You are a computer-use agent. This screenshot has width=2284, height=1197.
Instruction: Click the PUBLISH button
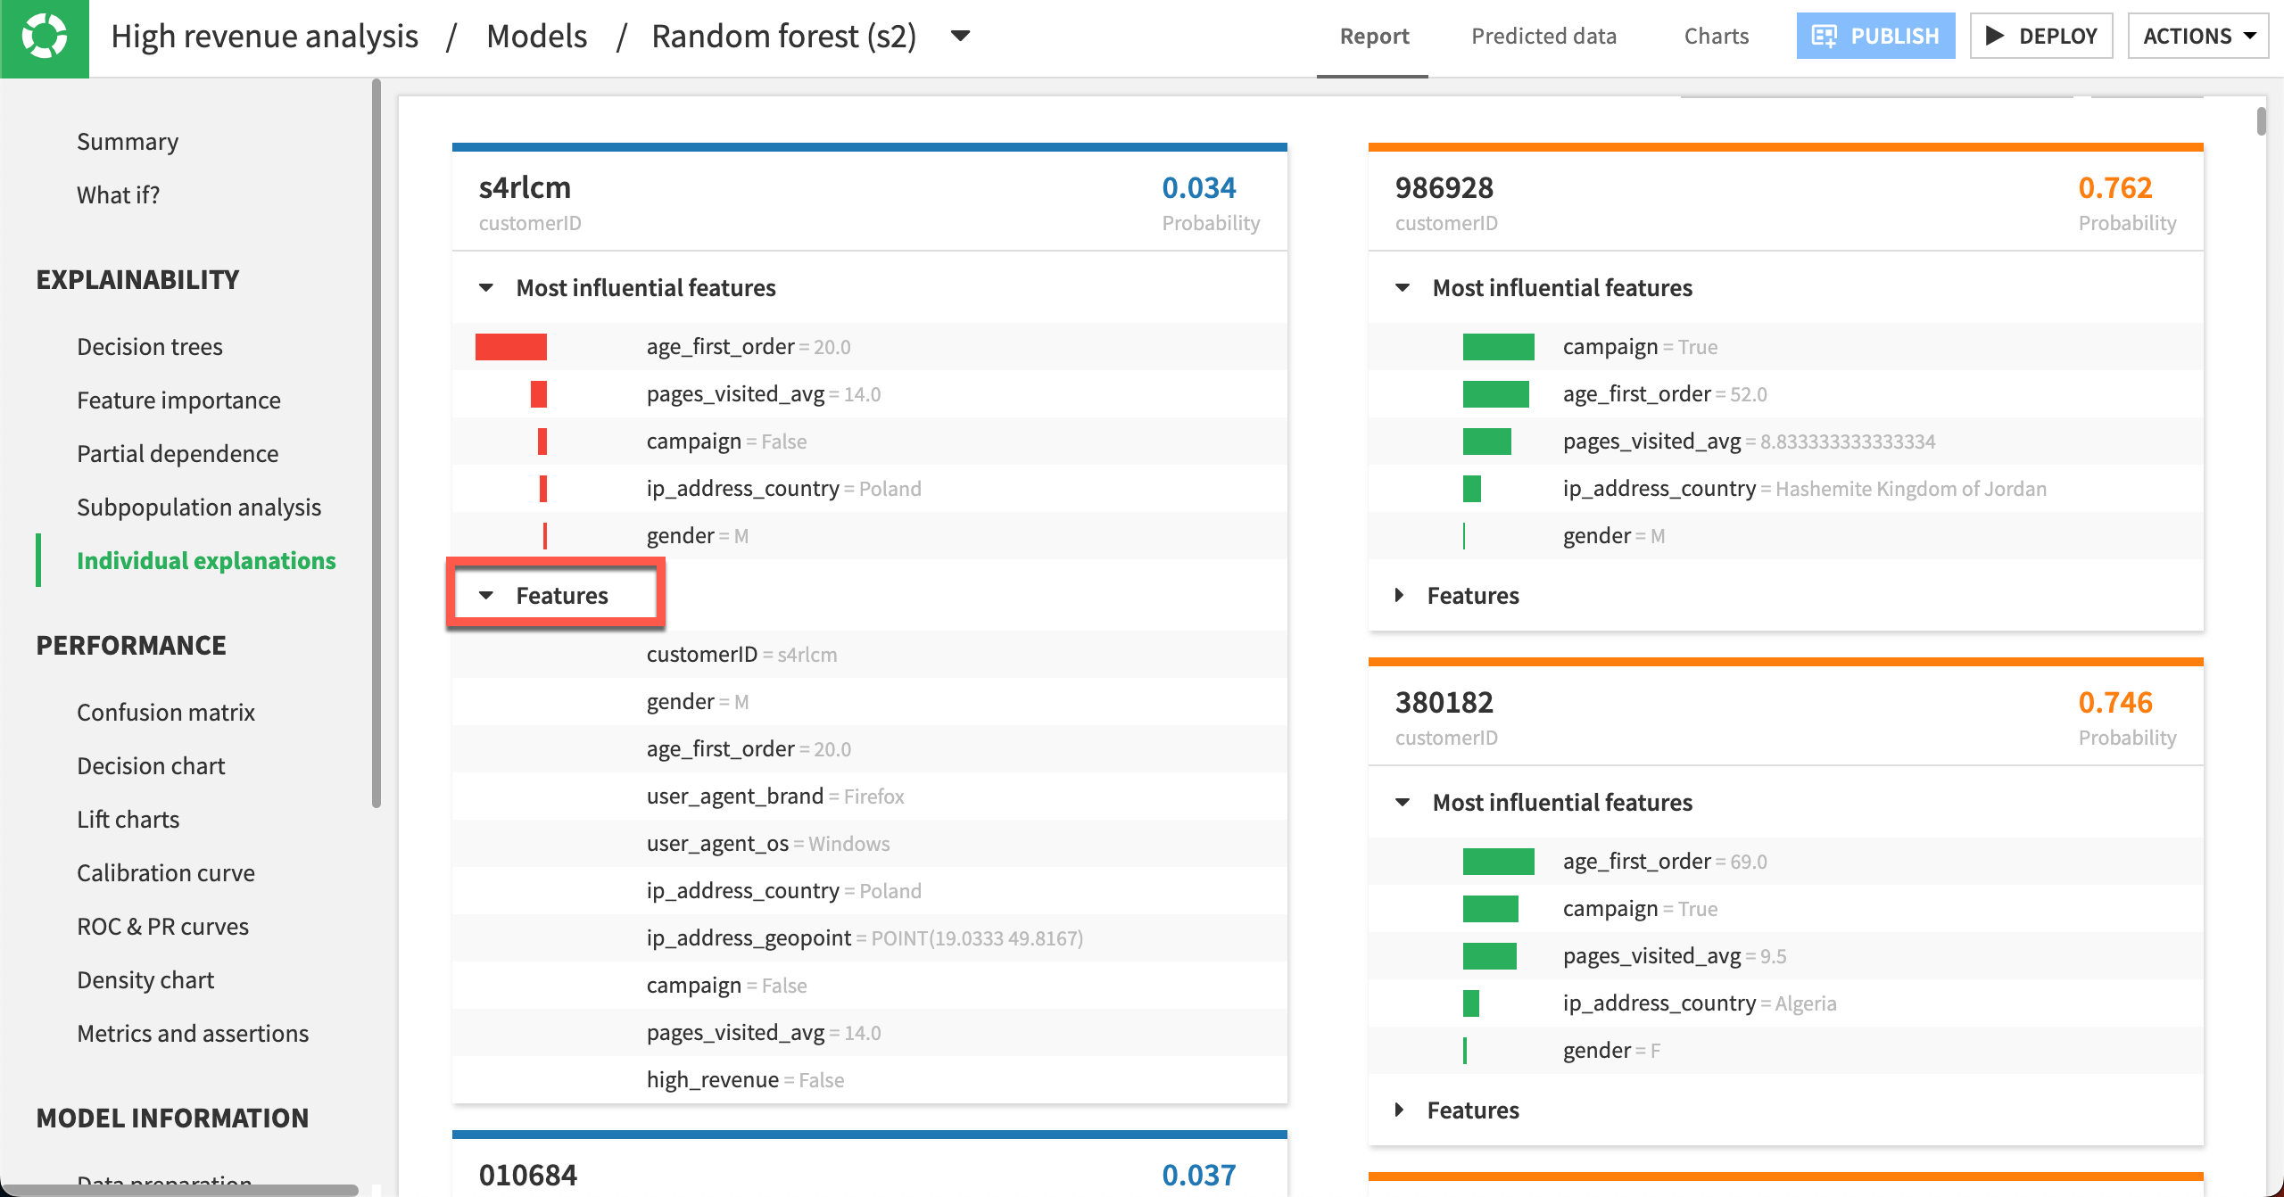tap(1875, 36)
